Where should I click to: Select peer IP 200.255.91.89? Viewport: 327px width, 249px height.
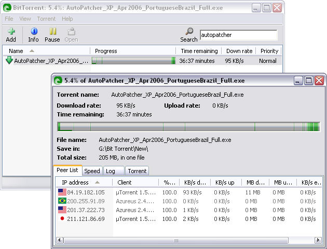point(86,201)
